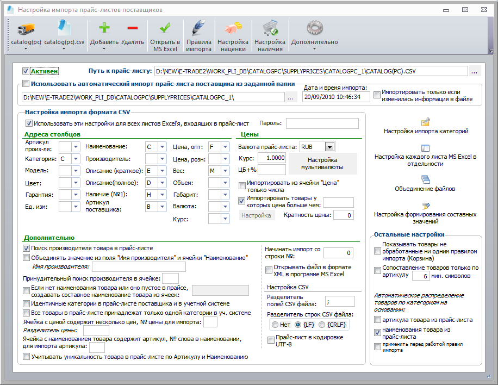Open Правила импорта feather icon

pos(199,28)
